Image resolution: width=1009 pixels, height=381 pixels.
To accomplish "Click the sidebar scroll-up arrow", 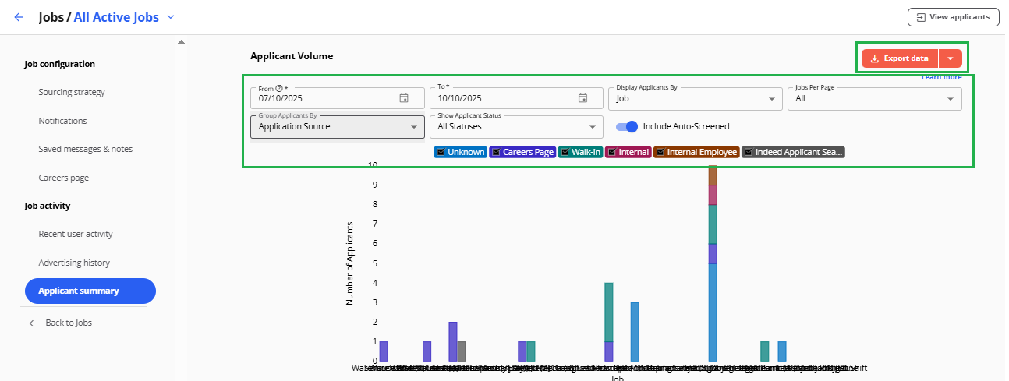I will pos(181,41).
